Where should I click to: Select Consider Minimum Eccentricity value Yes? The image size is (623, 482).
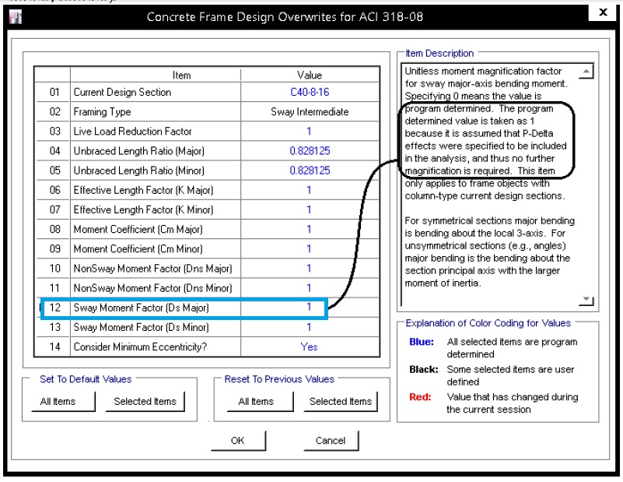coord(310,347)
